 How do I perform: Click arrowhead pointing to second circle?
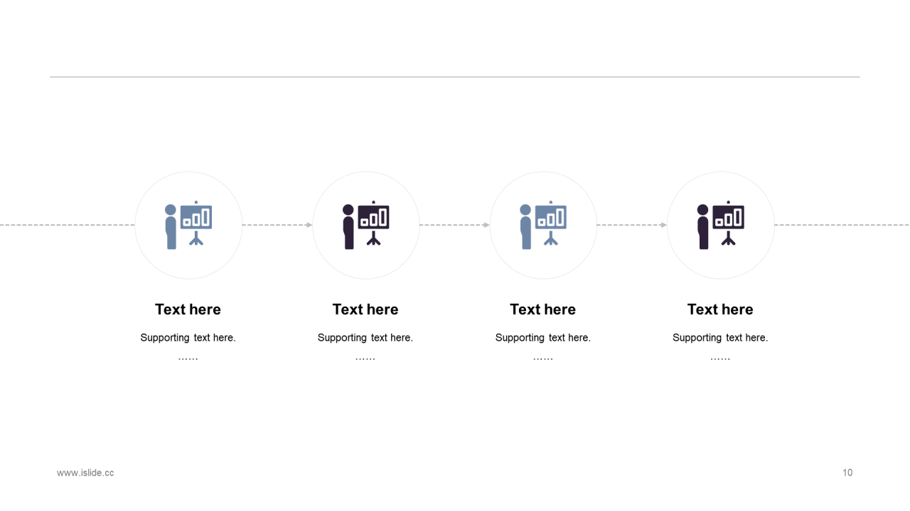click(x=309, y=225)
